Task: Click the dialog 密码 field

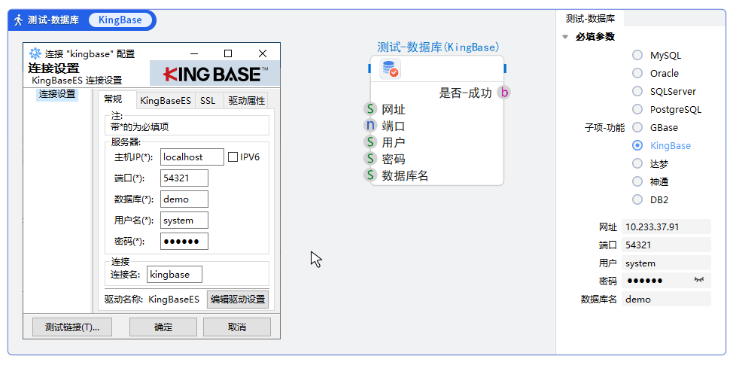Action: tap(184, 242)
